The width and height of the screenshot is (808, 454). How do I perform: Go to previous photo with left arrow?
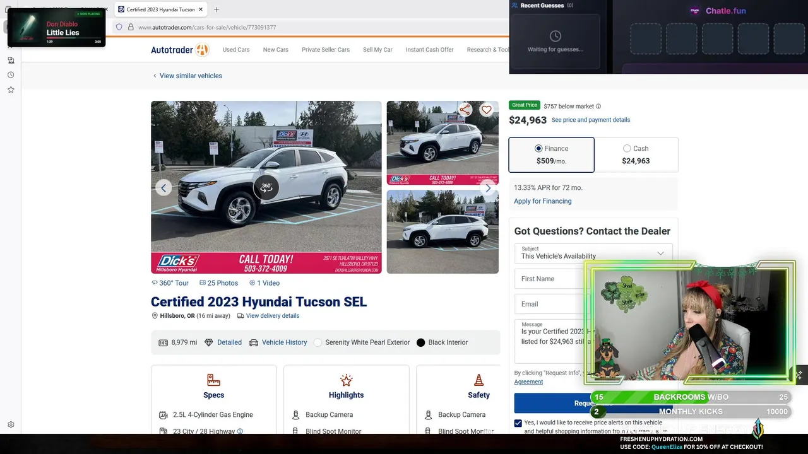click(x=163, y=187)
